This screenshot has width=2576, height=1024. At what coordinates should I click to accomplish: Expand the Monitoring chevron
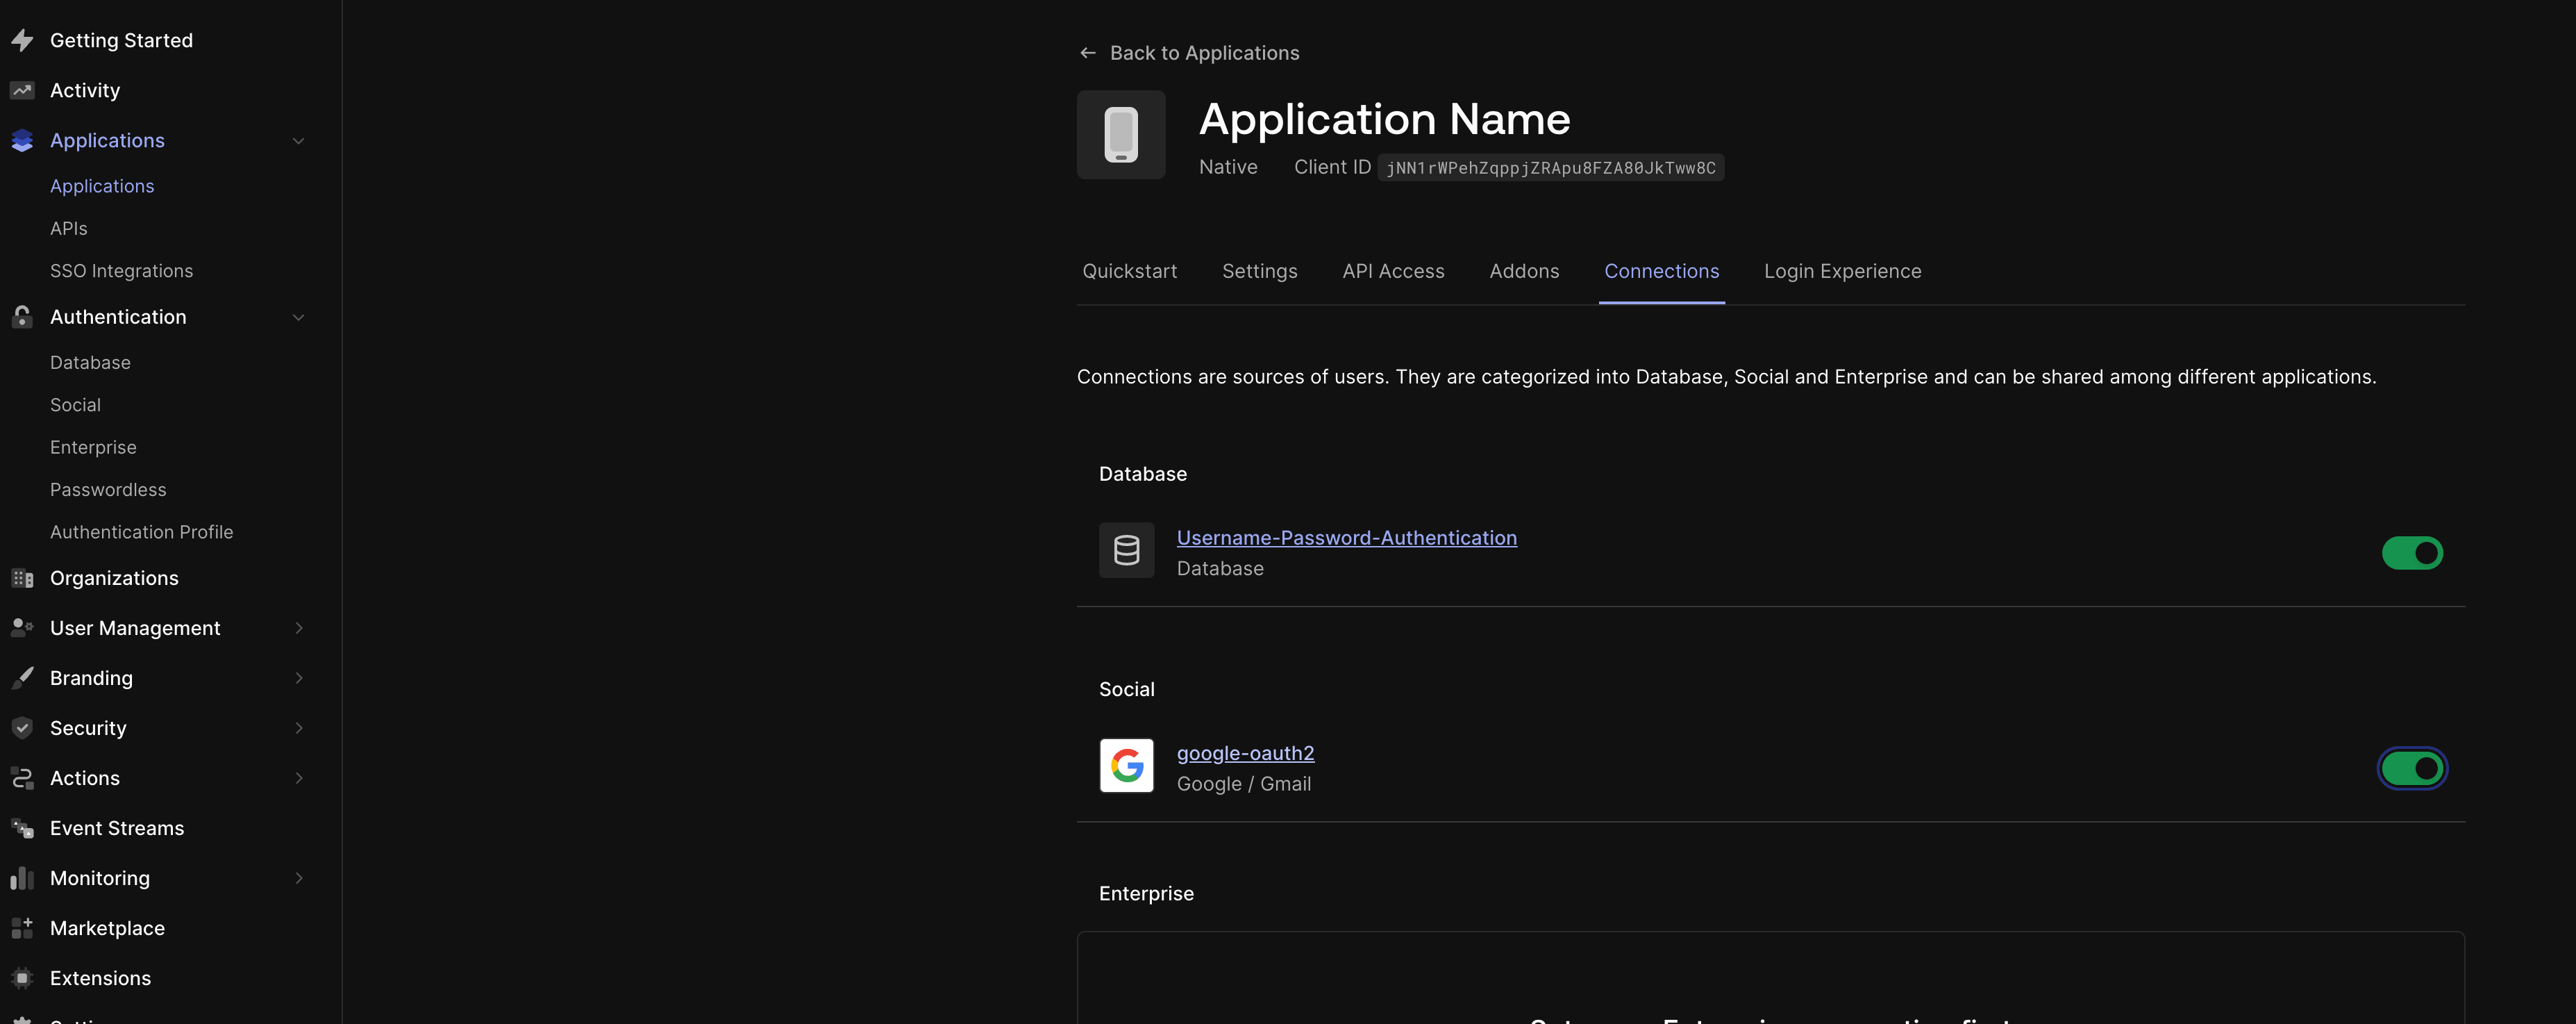coord(298,878)
